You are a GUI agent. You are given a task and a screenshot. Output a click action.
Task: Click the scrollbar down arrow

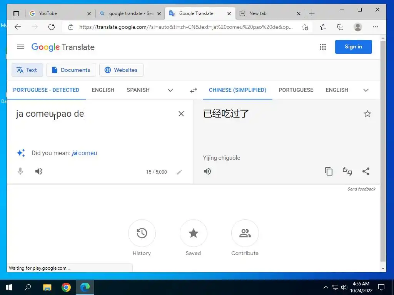383,268
